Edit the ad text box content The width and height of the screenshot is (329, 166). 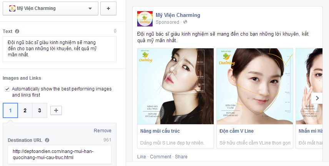[x=59, y=49]
